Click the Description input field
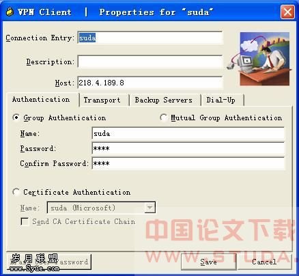 coord(150,61)
